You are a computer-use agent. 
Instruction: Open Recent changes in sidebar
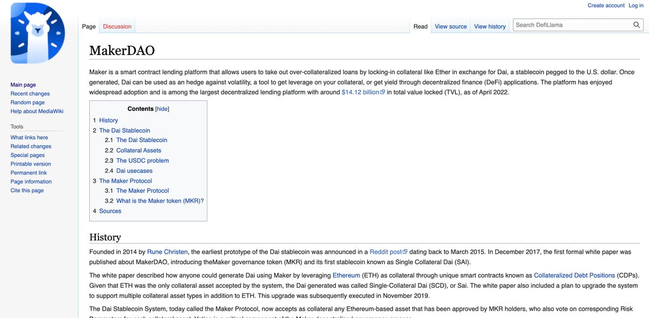30,93
